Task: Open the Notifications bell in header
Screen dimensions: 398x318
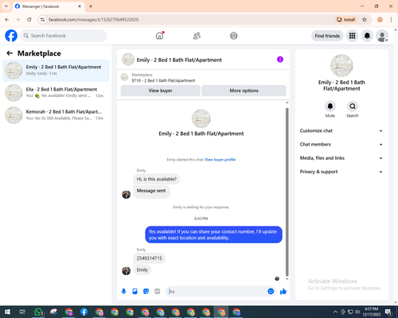Action: coord(367,36)
